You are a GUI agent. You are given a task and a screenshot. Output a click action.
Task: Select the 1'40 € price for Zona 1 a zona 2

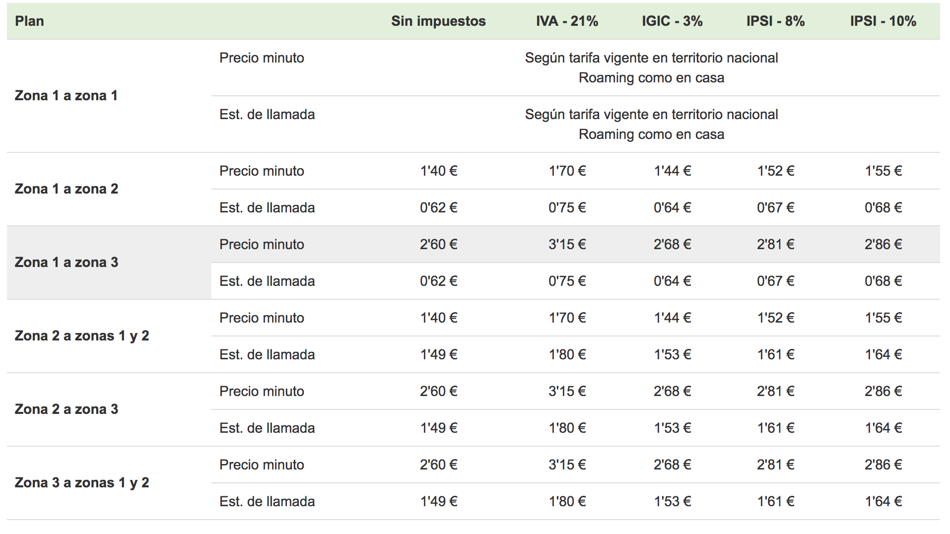438,171
